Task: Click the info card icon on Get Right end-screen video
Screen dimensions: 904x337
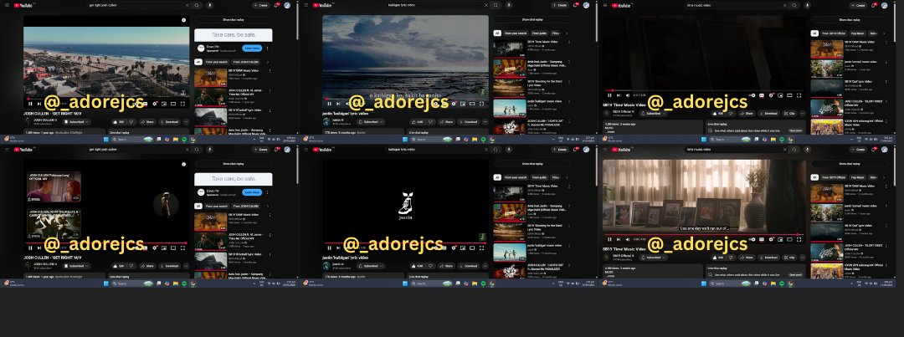Action: tap(184, 164)
